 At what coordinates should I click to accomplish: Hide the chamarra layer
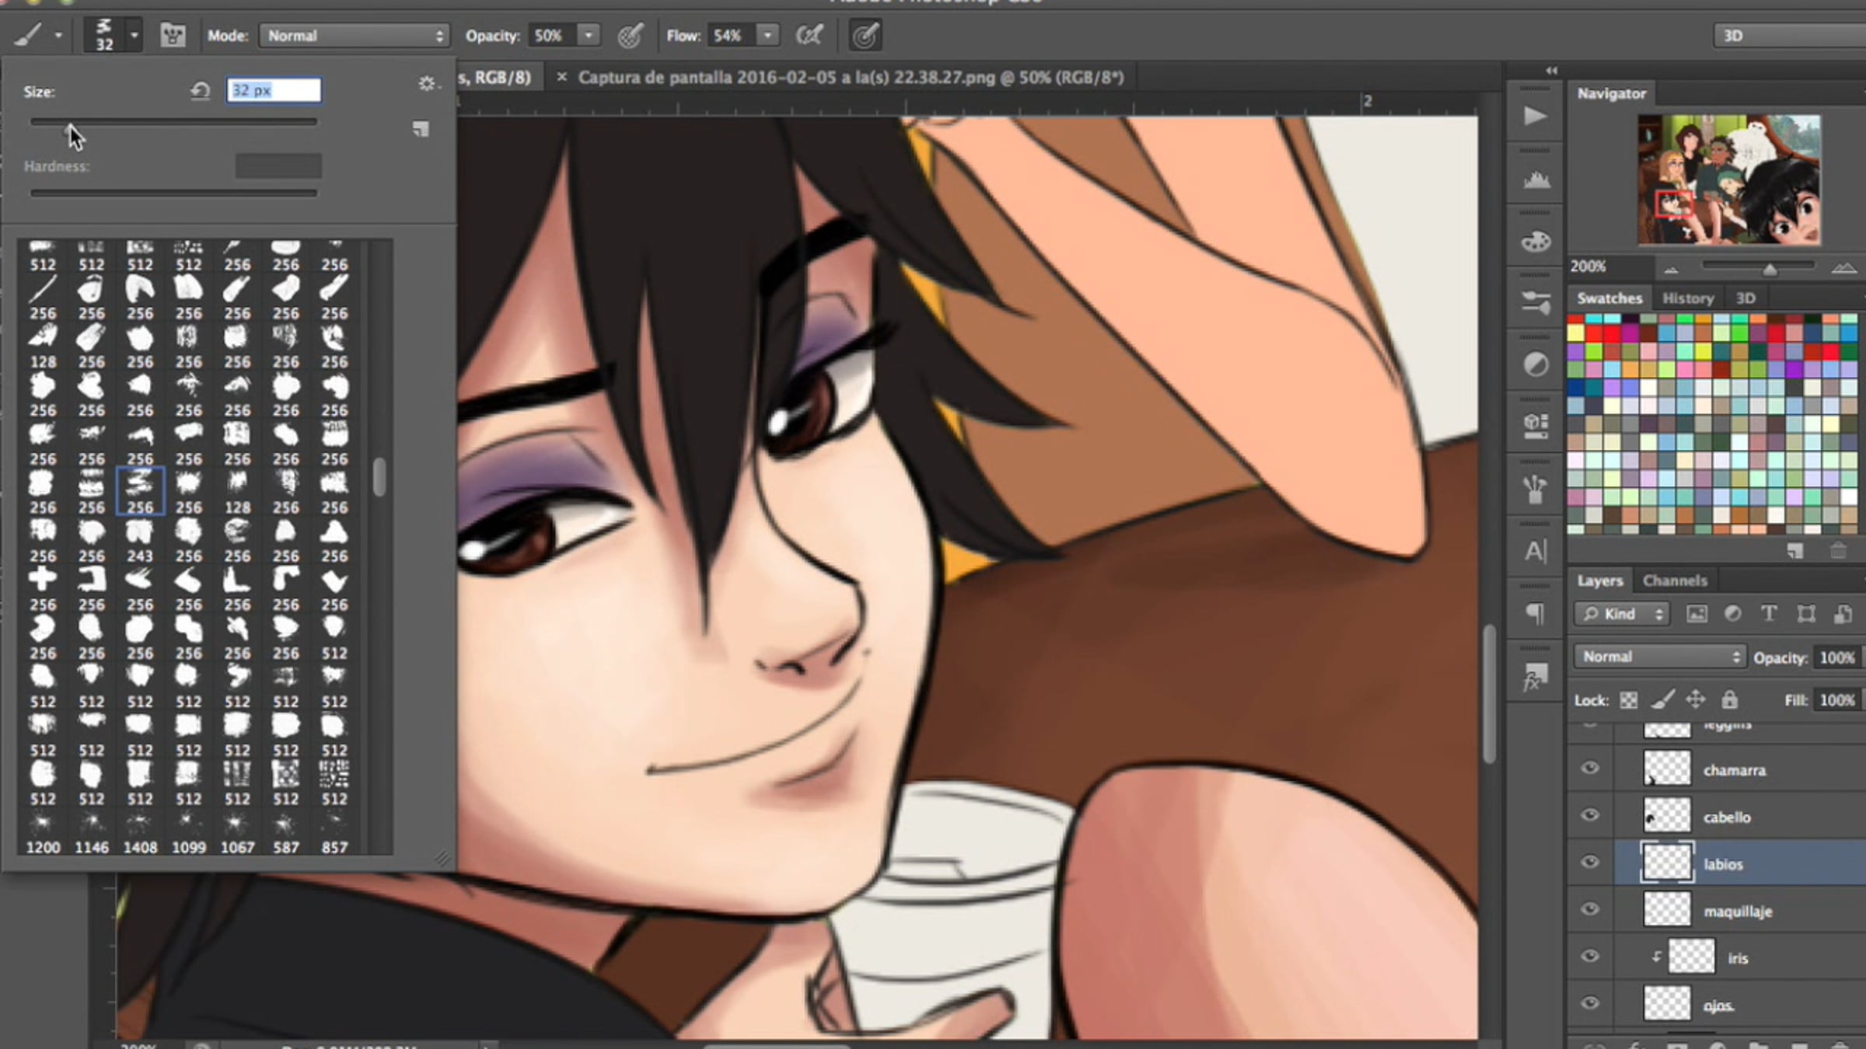tap(1590, 768)
